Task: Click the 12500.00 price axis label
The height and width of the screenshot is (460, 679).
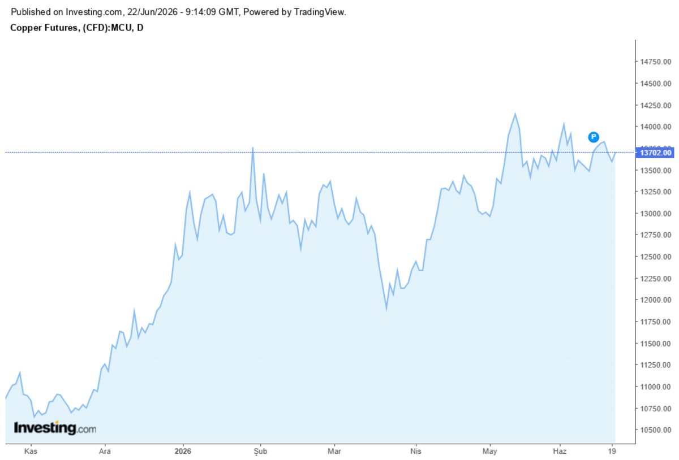Action: tap(655, 257)
